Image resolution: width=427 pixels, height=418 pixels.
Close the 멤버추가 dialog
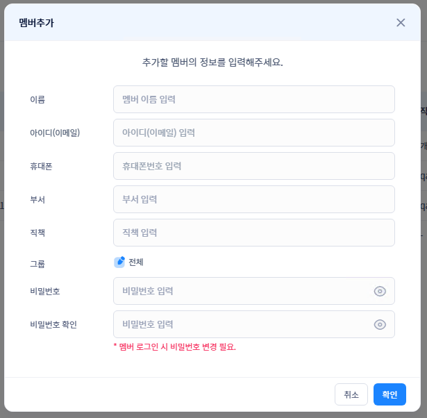(401, 22)
